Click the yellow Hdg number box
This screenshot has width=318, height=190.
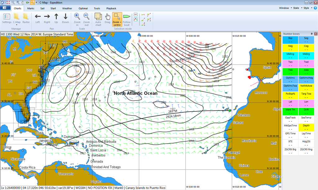point(290,47)
